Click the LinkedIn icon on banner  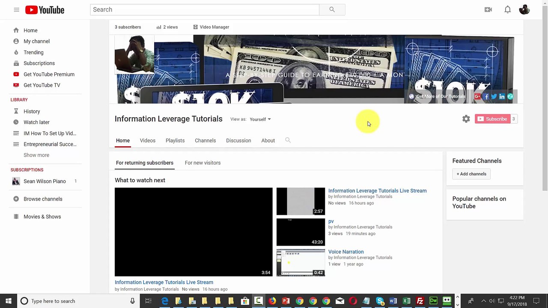[502, 97]
